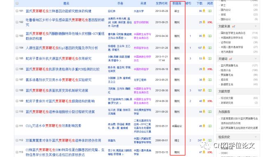Sort results by 发表时间 column
Image resolution: width=263 pixels, height=157 pixels.
pyautogui.click(x=161, y=3)
